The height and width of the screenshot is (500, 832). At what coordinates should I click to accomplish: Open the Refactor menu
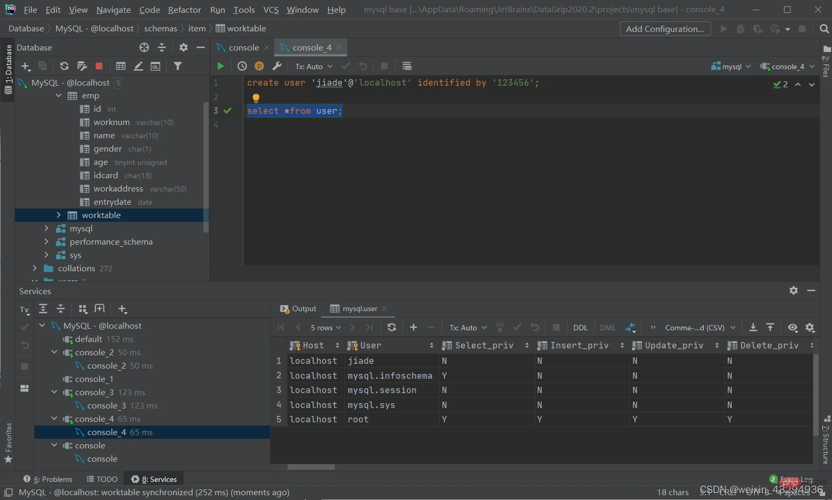click(x=185, y=10)
